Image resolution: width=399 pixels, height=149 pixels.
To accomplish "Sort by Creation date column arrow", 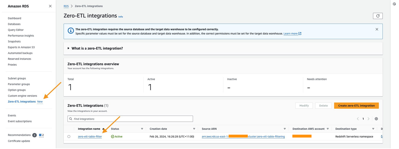I will click(x=194, y=129).
